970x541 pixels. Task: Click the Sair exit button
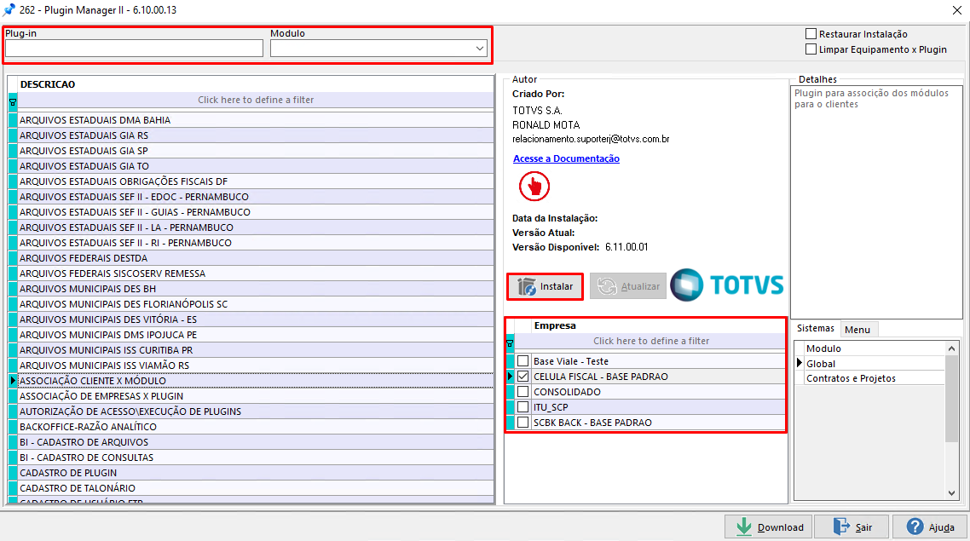(852, 527)
